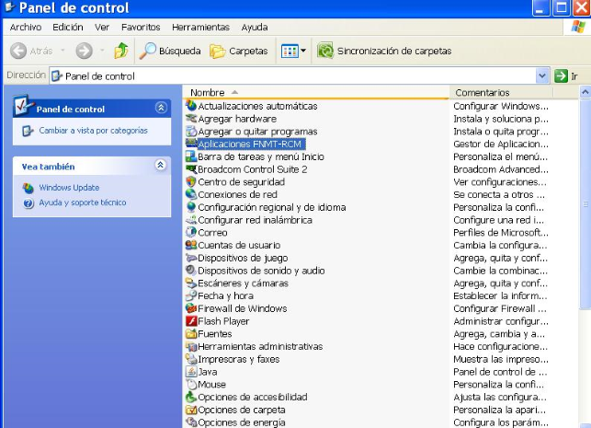591x428 pixels.
Task: Select the Impresoras y faxes icon
Action: coord(191,359)
